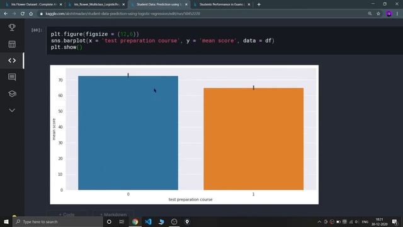403x227 pixels.
Task: Expand more sidebar options chevron
Action: tap(12, 110)
